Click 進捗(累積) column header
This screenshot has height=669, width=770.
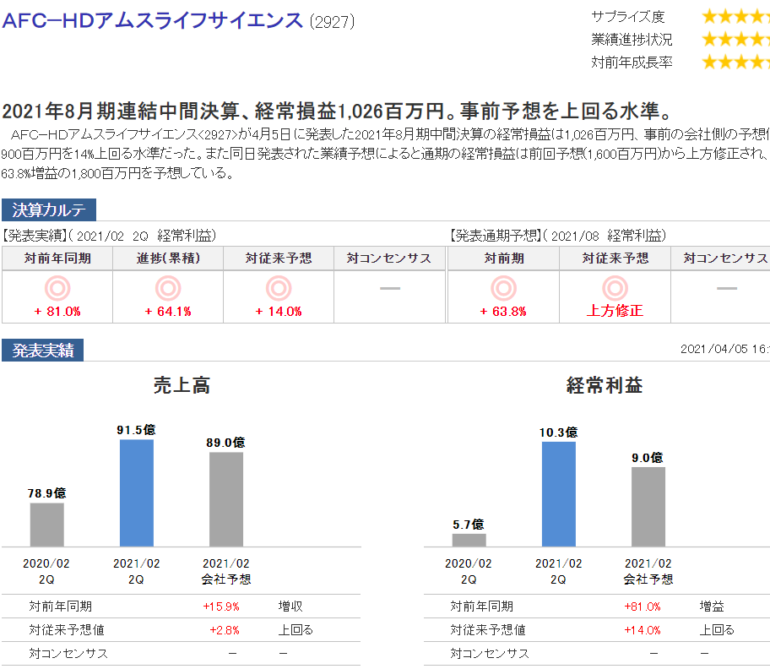168,258
